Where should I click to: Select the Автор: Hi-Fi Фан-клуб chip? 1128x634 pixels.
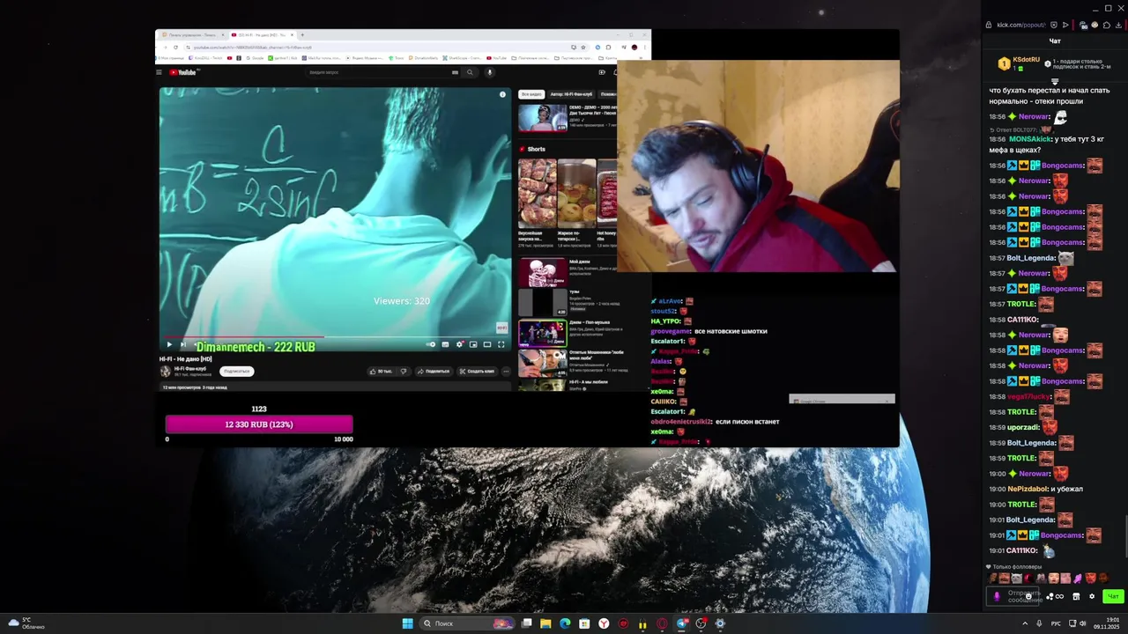coord(571,94)
